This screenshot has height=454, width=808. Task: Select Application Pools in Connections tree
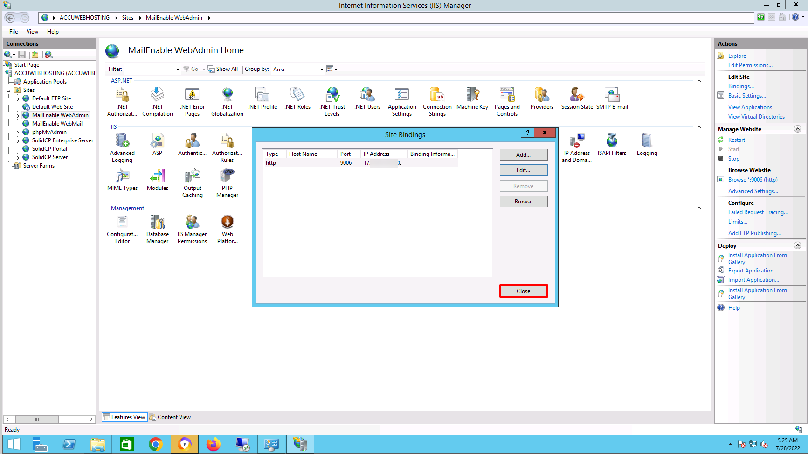(x=45, y=82)
